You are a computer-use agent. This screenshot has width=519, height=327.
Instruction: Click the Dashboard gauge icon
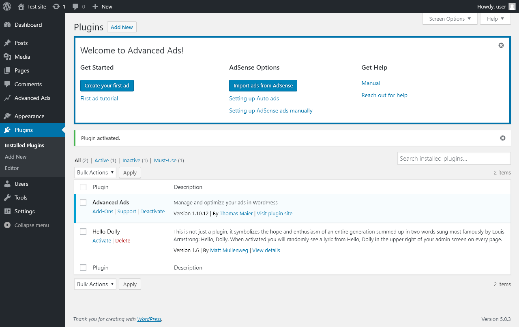(7, 25)
